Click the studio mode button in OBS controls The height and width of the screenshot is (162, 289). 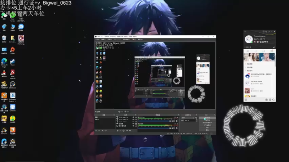pyautogui.click(x=207, y=125)
